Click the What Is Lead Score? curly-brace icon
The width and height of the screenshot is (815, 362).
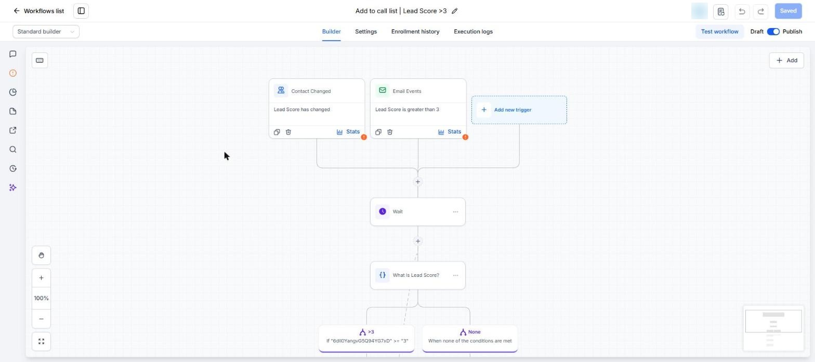(383, 275)
